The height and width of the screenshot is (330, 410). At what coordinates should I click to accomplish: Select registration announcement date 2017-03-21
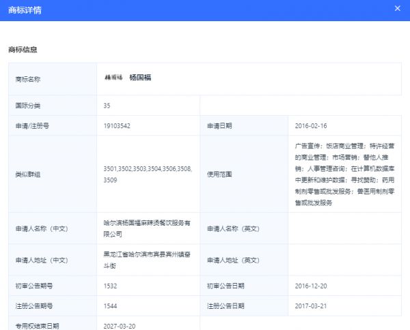pyautogui.click(x=311, y=306)
